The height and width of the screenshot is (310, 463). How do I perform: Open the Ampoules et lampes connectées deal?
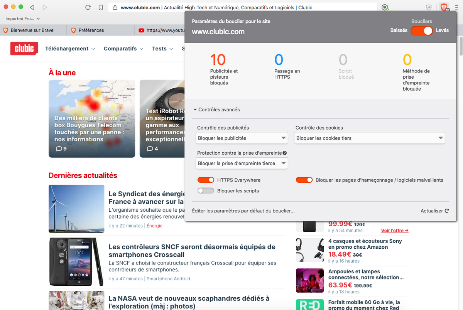coord(366,275)
